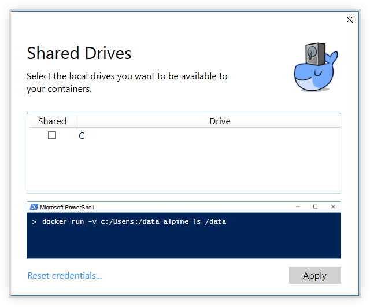This screenshot has height=307, width=370.
Task: Click the Apply button
Action: (x=314, y=275)
